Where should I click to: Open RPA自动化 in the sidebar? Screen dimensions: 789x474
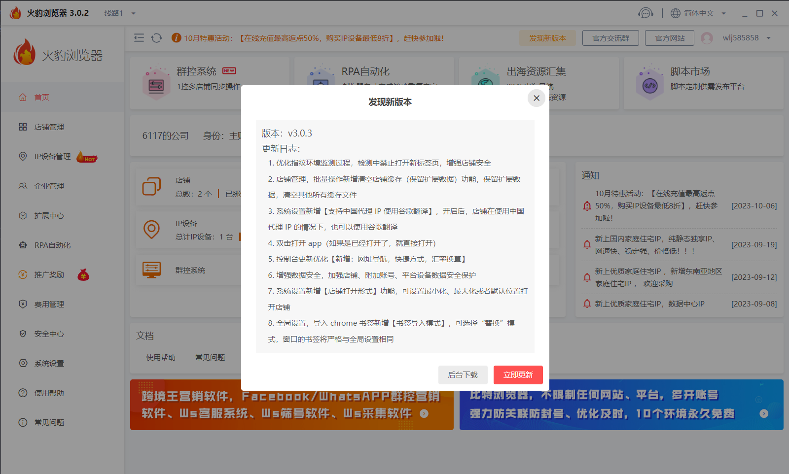coord(62,245)
